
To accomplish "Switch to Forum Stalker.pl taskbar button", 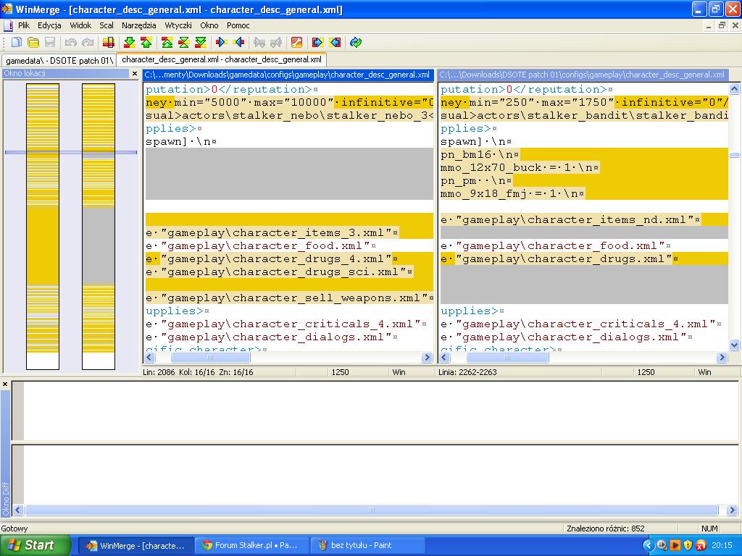I will pyautogui.click(x=251, y=545).
